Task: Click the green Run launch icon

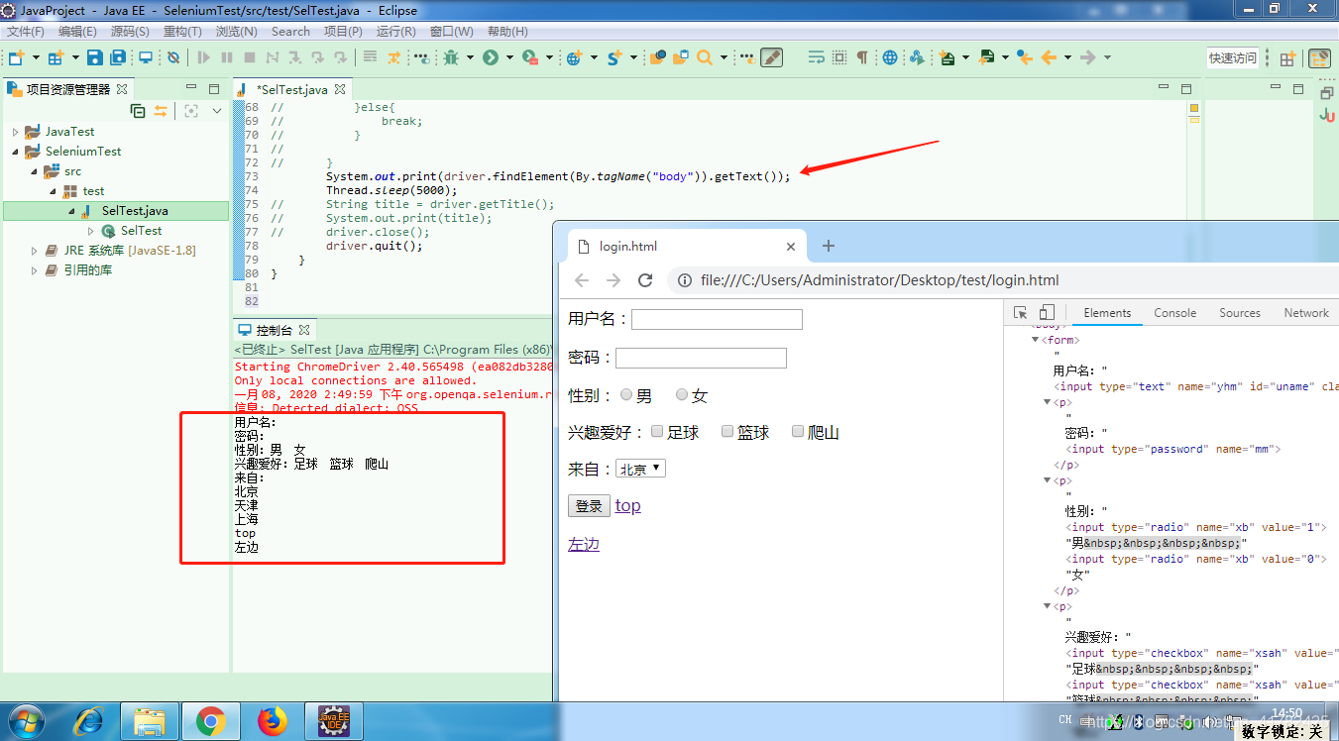Action: pyautogui.click(x=490, y=57)
